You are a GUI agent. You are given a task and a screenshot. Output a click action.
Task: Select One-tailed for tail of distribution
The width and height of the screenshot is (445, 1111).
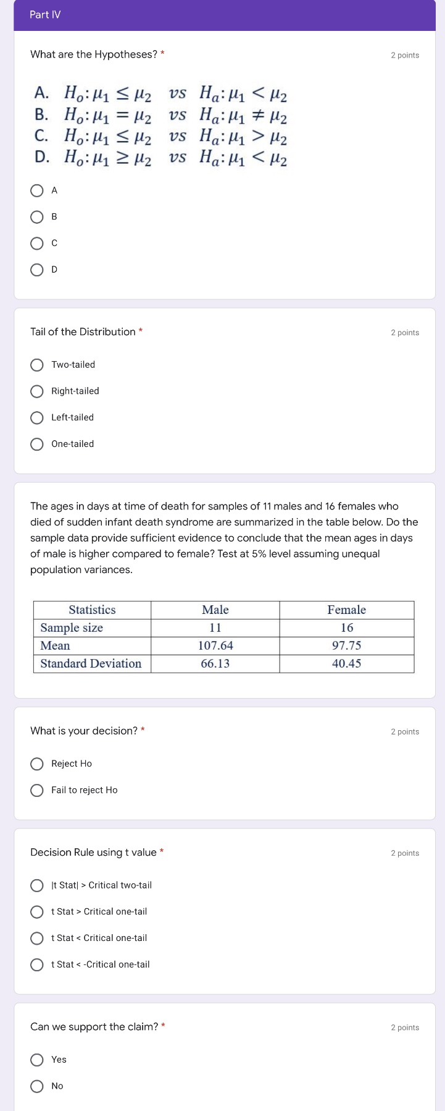(x=37, y=444)
